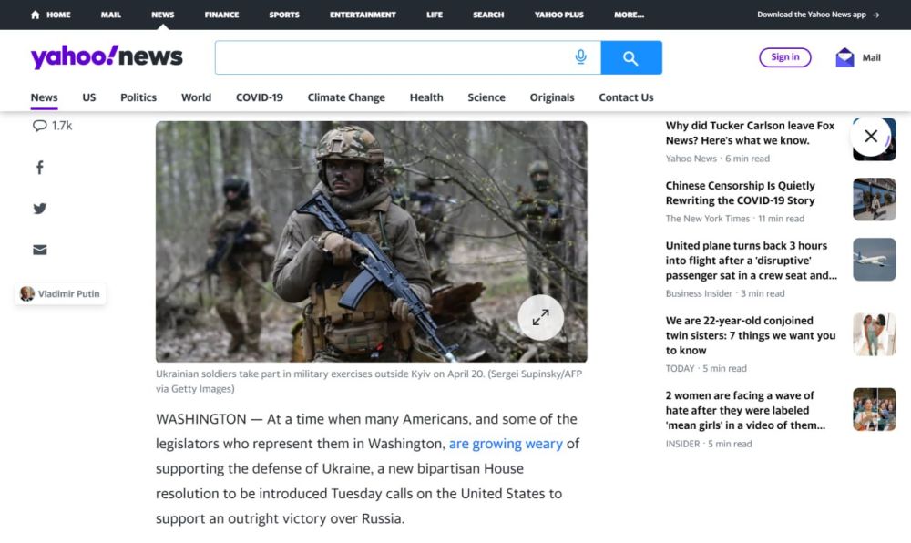911x543 pixels.
Task: Go to Home in the top navigation bar
Action: click(51, 15)
